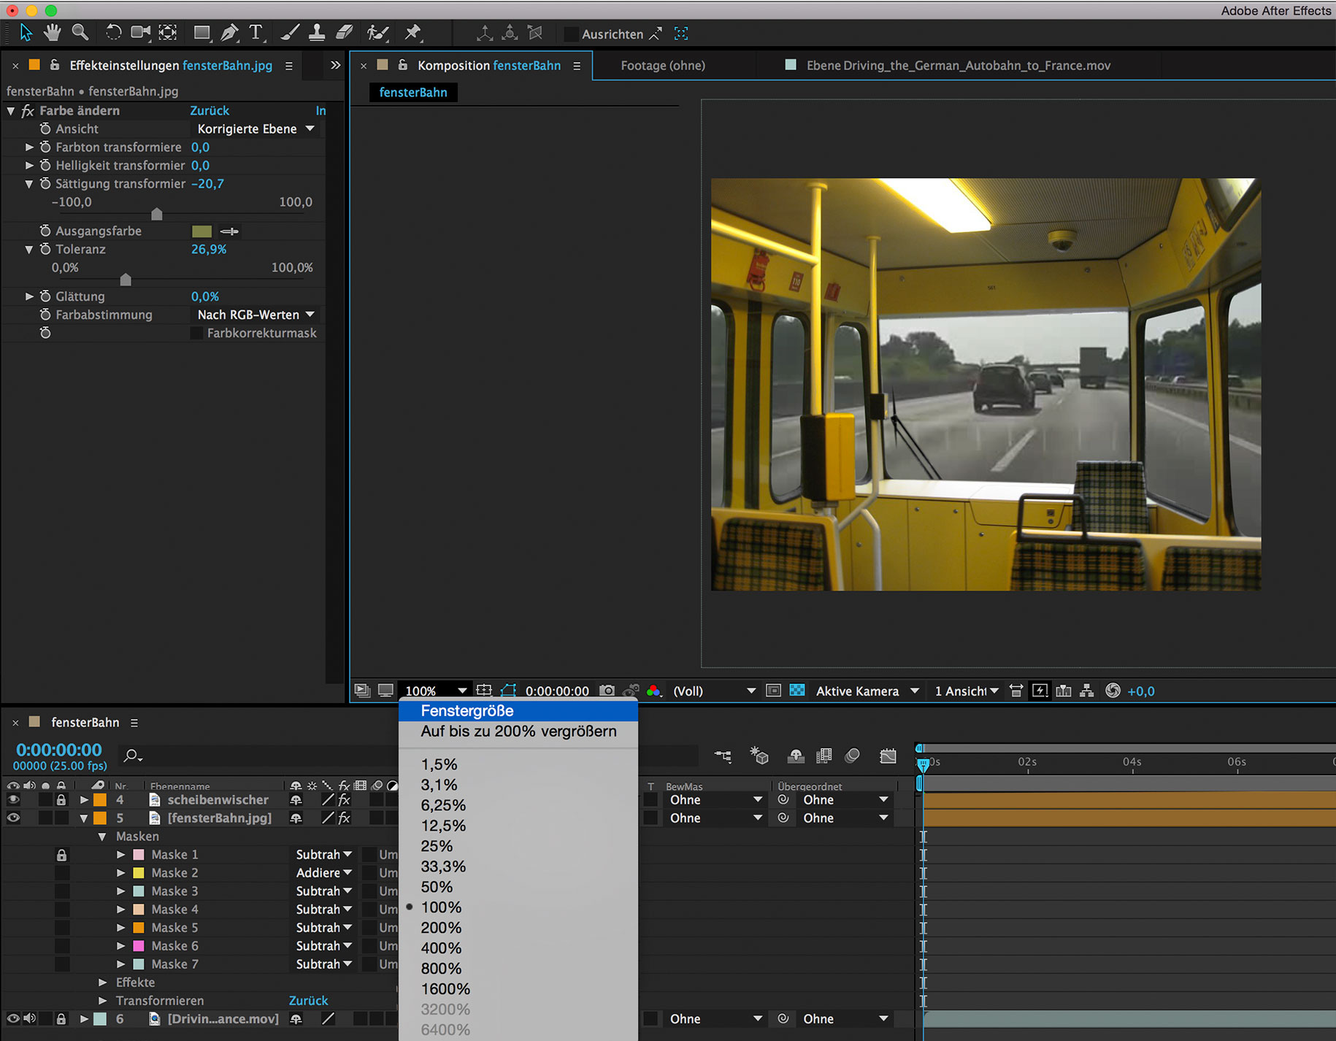Reset Farbe ändern effect via Zurück

pyautogui.click(x=210, y=111)
